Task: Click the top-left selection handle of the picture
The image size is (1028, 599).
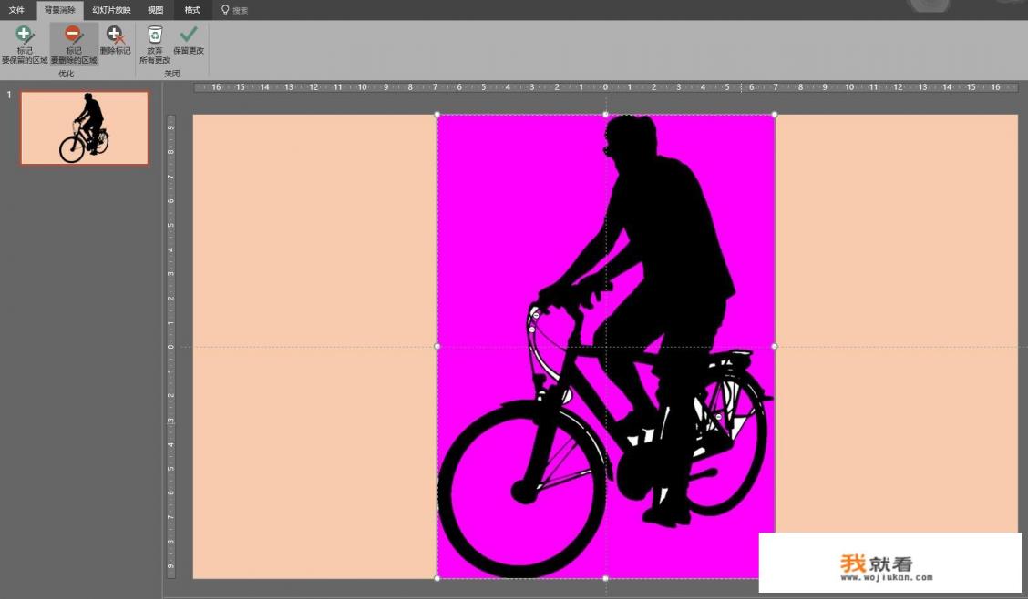Action: coord(437,115)
